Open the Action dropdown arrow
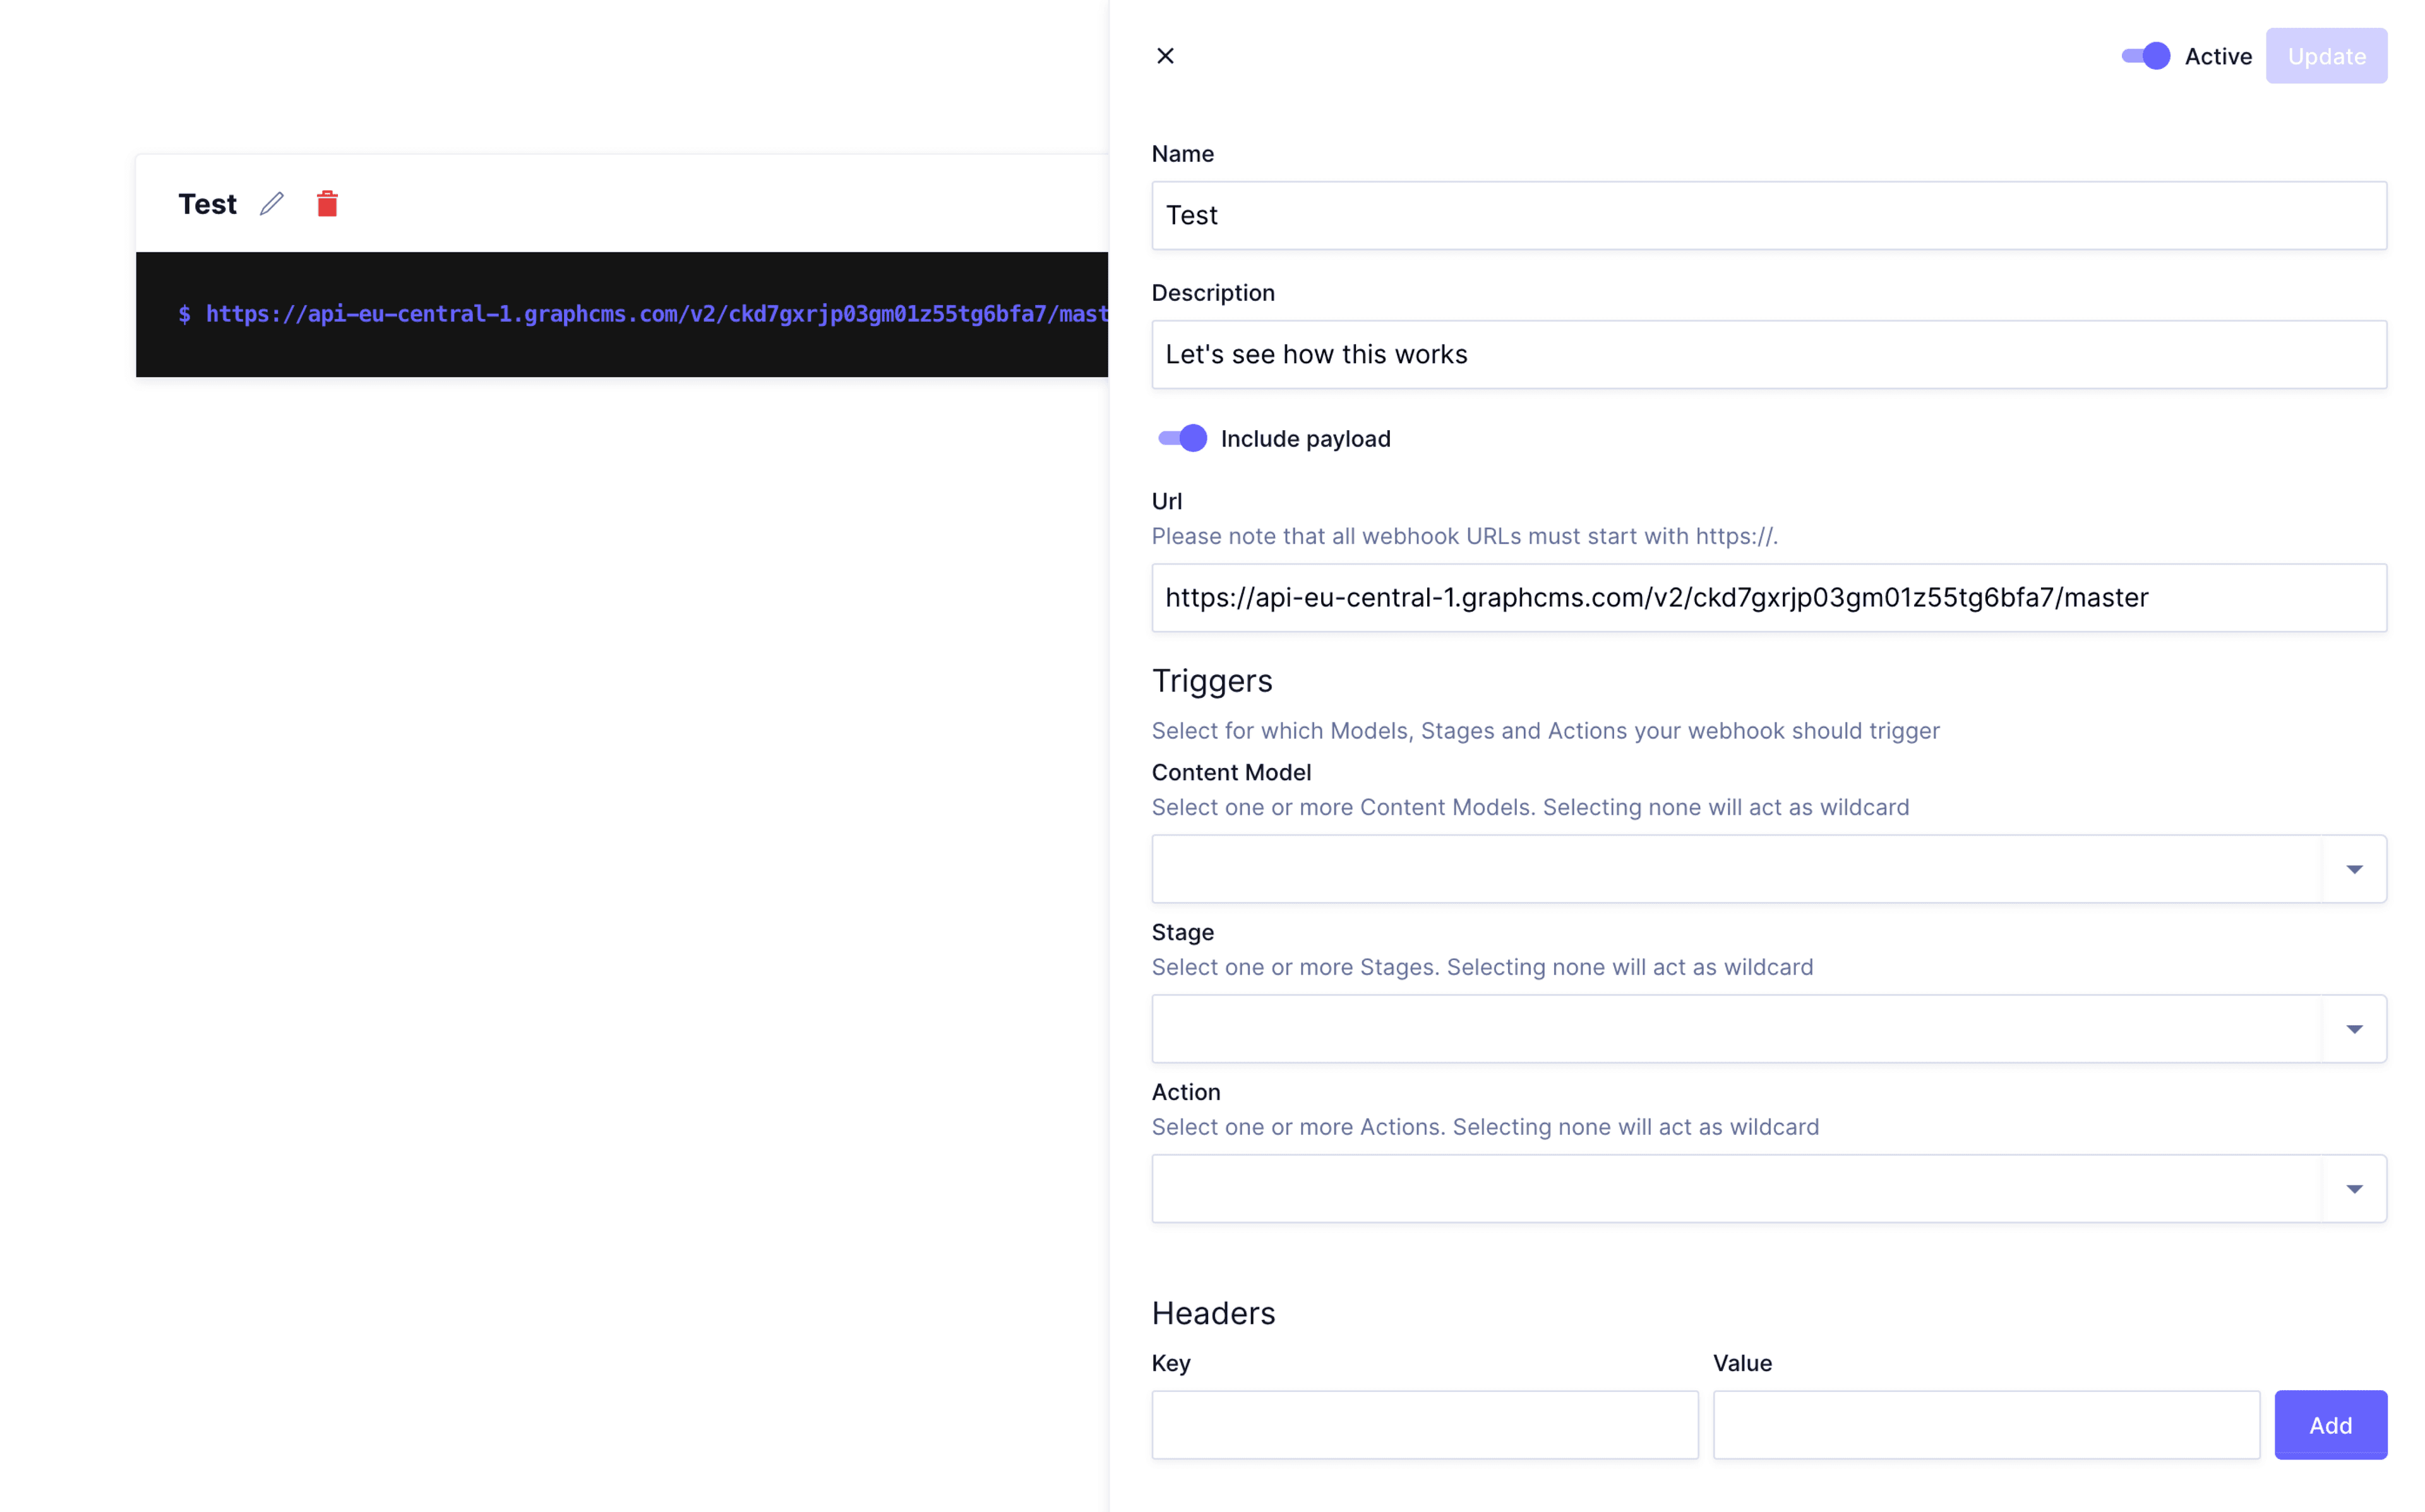Screen dimensions: 2425x1512 2353,1189
